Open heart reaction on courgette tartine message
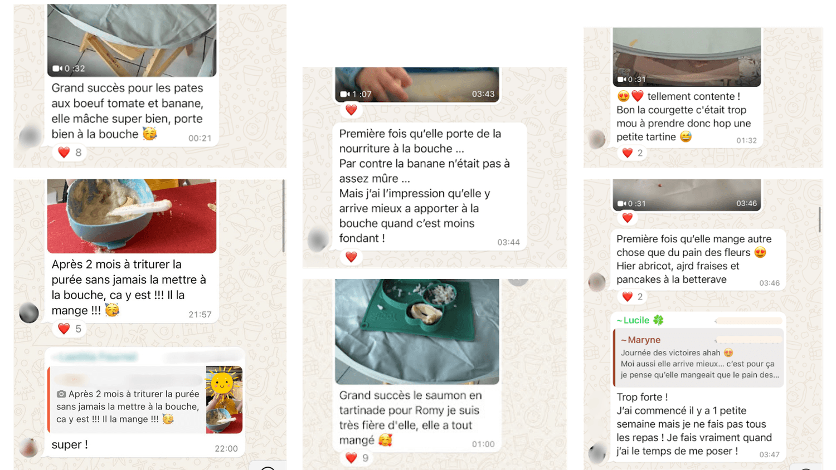 point(633,153)
